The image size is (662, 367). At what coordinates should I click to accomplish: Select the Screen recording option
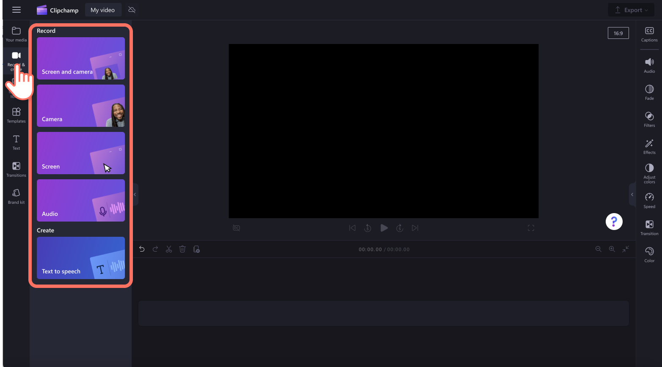tap(81, 153)
